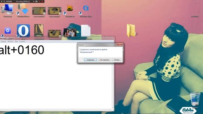Image resolution: width=203 pixels, height=114 pixels.
Task: Minimize the Notepad window
Action: pos(103,38)
